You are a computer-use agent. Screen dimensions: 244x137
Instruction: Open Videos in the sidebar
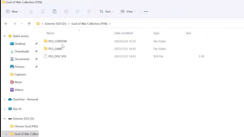click(19, 90)
